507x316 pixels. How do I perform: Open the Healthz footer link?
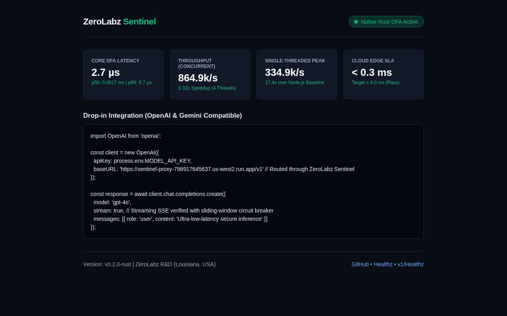coord(383,264)
